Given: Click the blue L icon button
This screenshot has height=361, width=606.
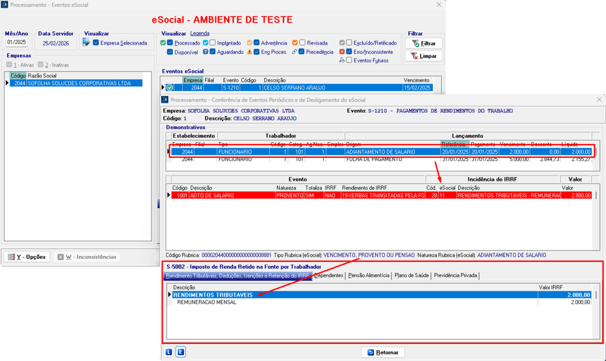Looking at the screenshot, I should click(x=169, y=352).
